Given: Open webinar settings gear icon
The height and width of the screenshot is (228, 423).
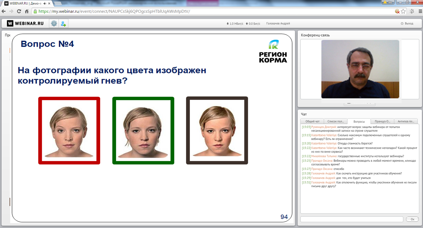Looking at the screenshot, I should [x=54, y=23].
